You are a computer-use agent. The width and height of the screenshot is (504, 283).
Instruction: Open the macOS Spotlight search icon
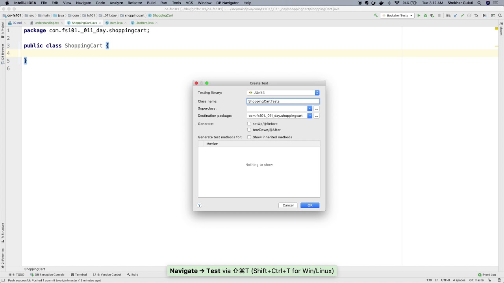[x=480, y=3]
